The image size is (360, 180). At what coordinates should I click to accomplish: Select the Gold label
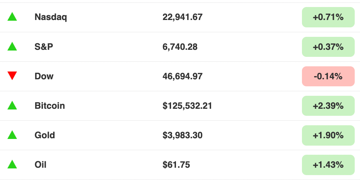click(x=45, y=135)
